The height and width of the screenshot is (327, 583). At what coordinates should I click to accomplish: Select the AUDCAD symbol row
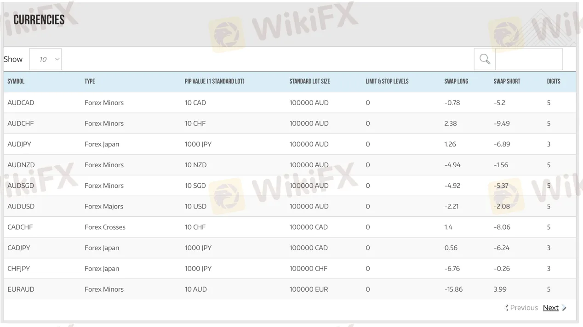(21, 103)
